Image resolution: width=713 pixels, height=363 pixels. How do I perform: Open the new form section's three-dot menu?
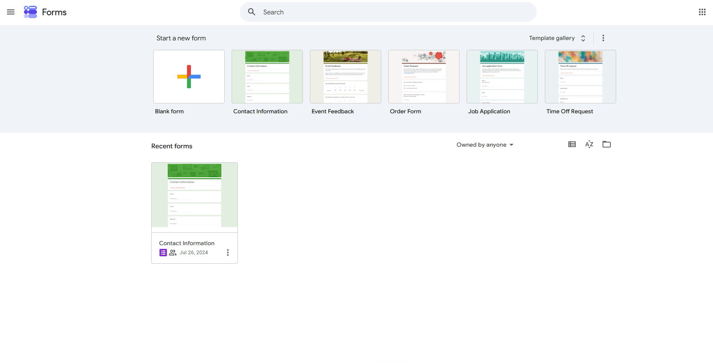point(603,38)
